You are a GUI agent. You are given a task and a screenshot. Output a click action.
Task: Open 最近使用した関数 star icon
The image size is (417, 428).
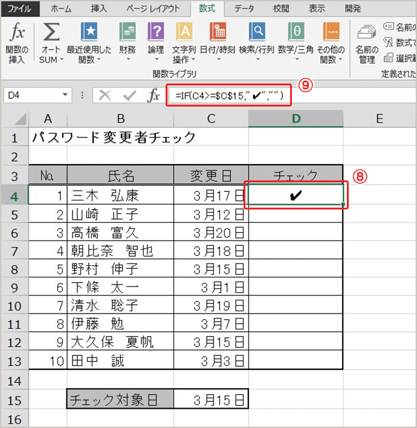click(x=89, y=31)
